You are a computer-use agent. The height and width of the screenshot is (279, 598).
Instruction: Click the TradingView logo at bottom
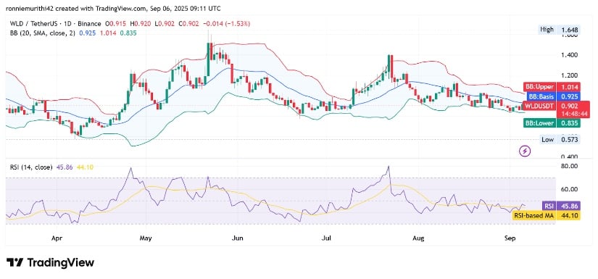50,262
